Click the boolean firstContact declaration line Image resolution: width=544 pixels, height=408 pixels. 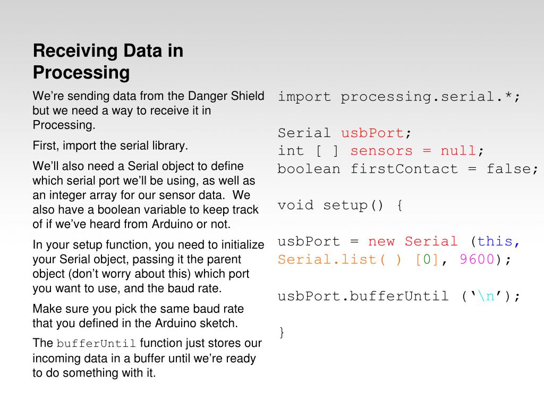(x=407, y=169)
